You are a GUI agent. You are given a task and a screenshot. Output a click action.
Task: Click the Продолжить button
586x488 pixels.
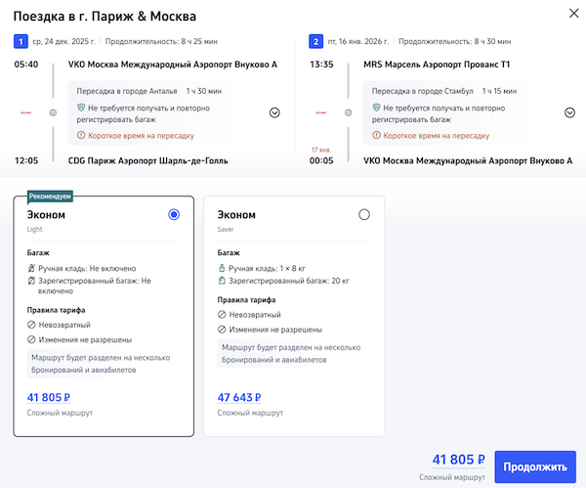coord(534,466)
